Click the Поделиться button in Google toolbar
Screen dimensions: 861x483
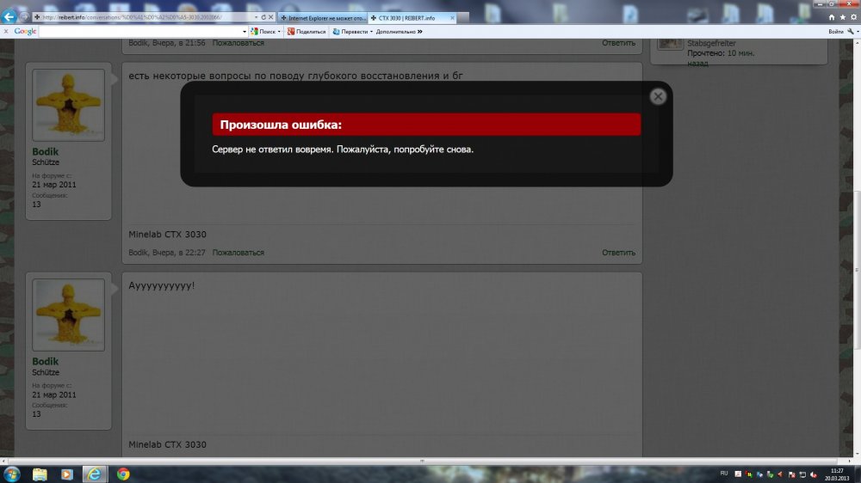point(307,31)
